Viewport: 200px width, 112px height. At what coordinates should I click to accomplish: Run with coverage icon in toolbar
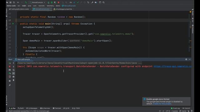point(55,2)
